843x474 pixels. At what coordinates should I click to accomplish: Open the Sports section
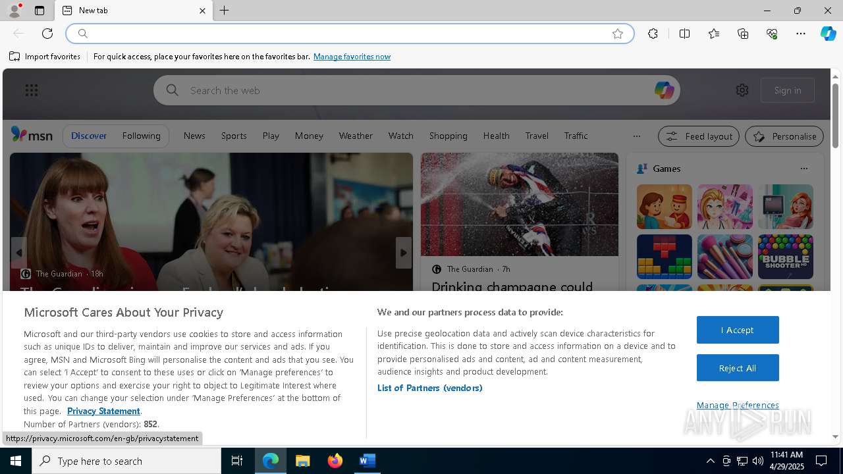click(x=234, y=136)
